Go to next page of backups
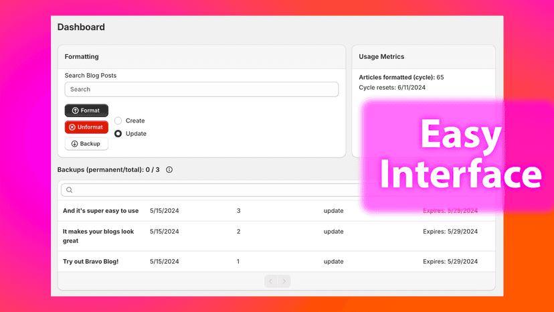Screen dimensions: 554x312 (284, 281)
